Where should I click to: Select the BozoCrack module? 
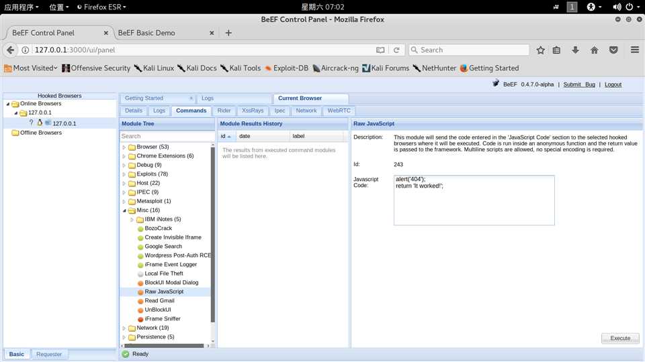(x=159, y=228)
